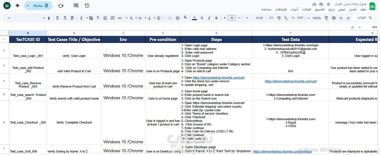Open the تعديل (Edit) menu

353,9
